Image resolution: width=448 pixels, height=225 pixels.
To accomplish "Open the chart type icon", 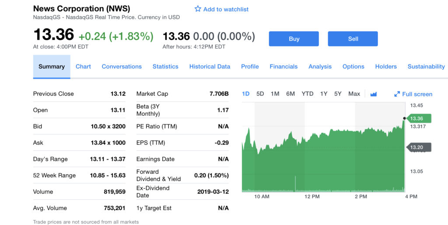I will click(x=374, y=94).
